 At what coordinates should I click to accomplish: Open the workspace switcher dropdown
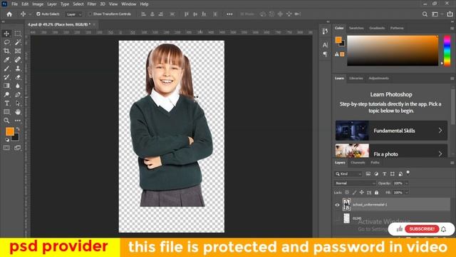(437, 14)
